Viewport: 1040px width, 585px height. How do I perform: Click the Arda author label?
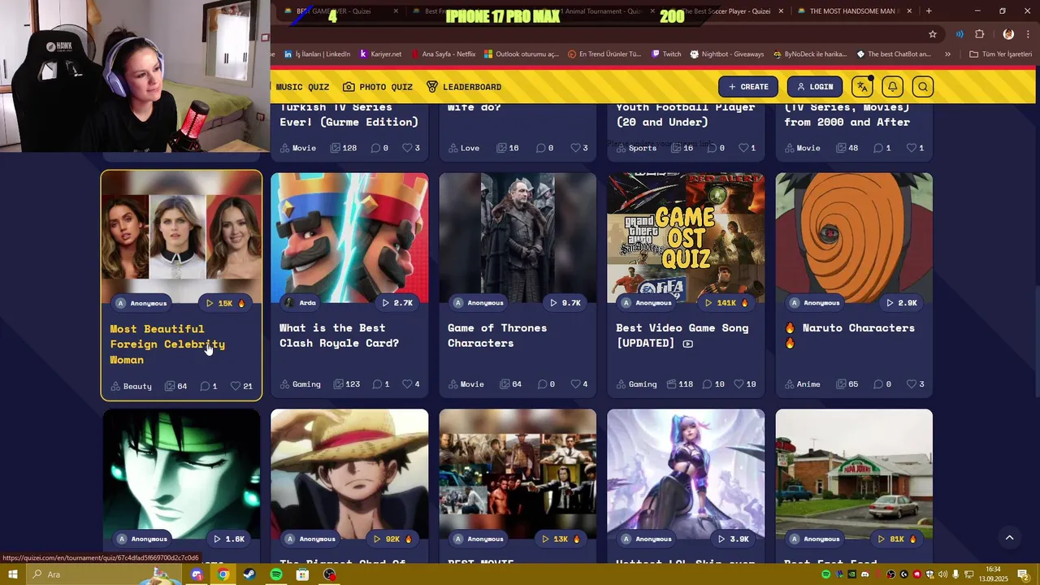pyautogui.click(x=300, y=303)
